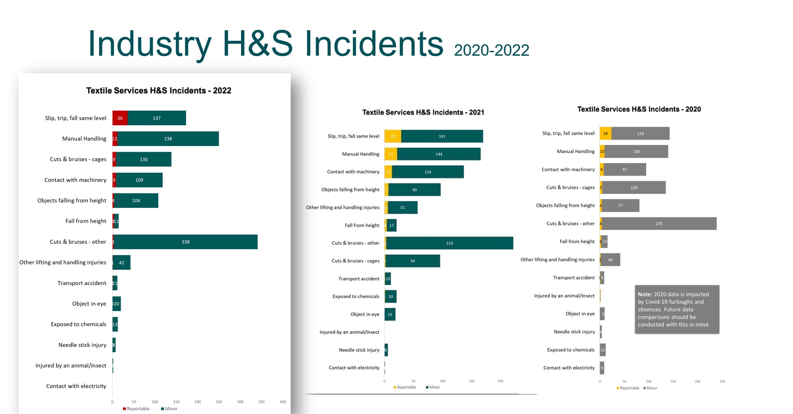Click the yellow Reportable legend marker for 2020
The width and height of the screenshot is (793, 414).
617,388
